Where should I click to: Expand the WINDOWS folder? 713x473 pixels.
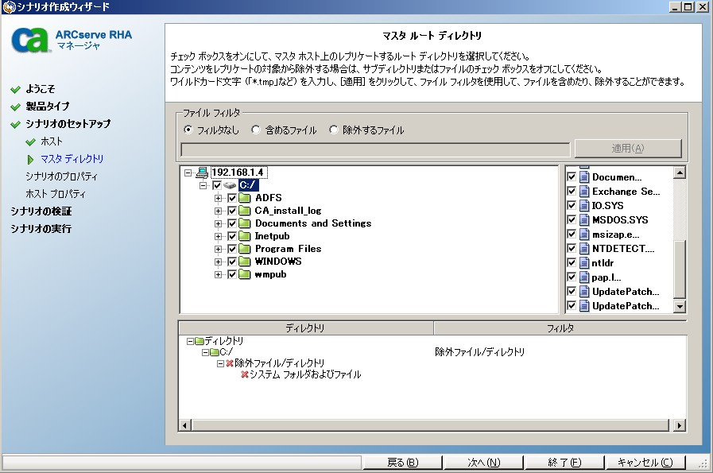coord(219,262)
